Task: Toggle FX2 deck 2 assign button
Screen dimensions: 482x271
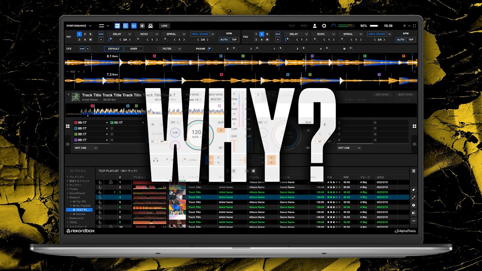Action: point(262,34)
